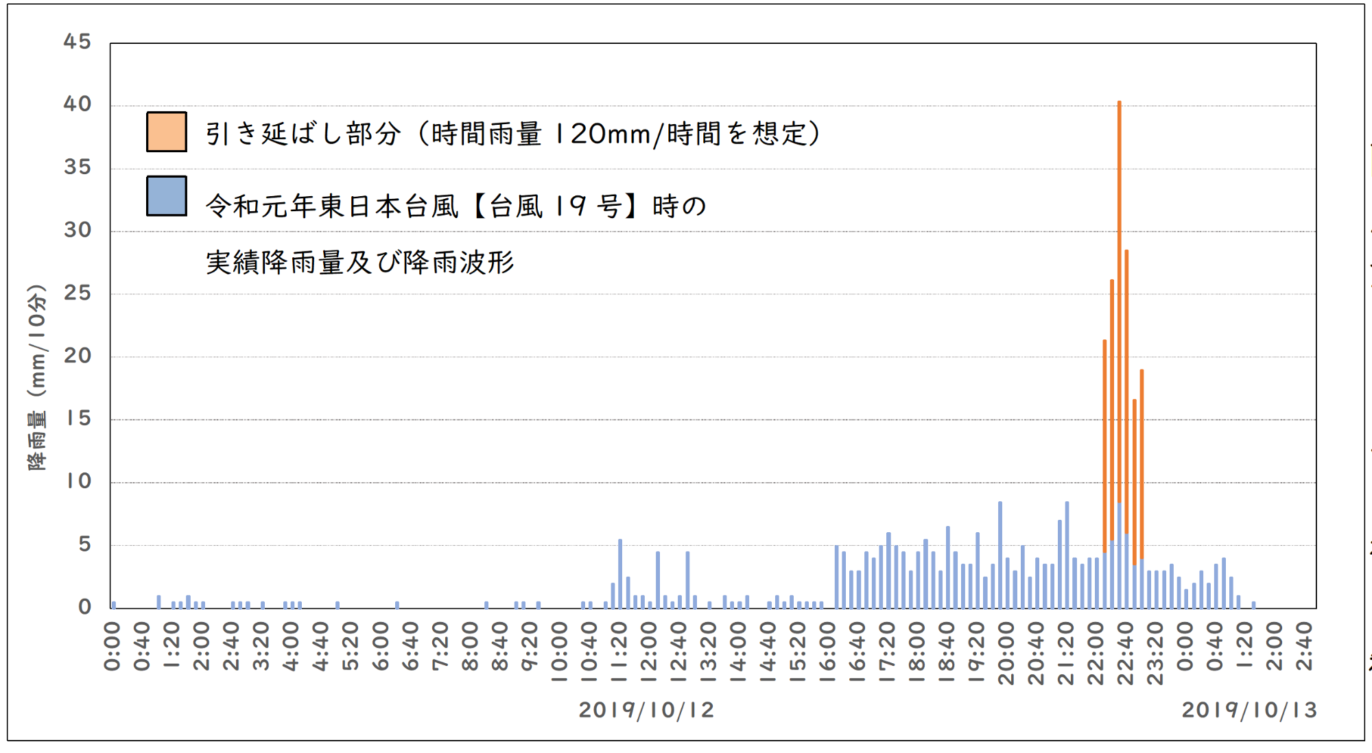1372x753 pixels.
Task: Click the x-axis label 0:00 at far left
Action: [x=112, y=646]
